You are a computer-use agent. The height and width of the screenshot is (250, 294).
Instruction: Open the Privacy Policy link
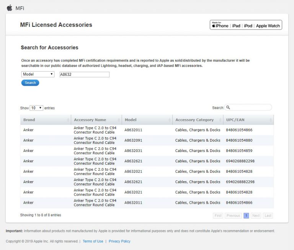[119, 241]
